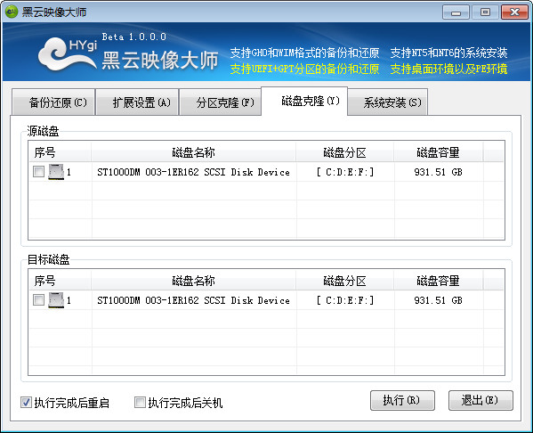This screenshot has width=533, height=433.
Task: Click the target disk drive icon
Action: [x=56, y=300]
